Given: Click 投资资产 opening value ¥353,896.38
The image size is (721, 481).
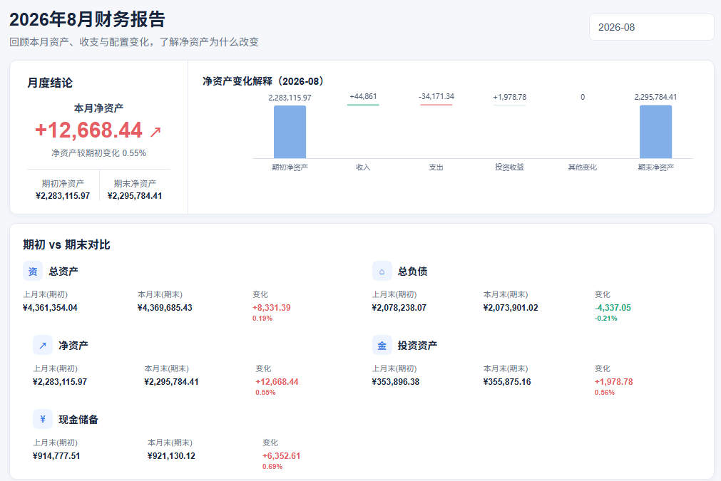Looking at the screenshot, I should pyautogui.click(x=396, y=382).
